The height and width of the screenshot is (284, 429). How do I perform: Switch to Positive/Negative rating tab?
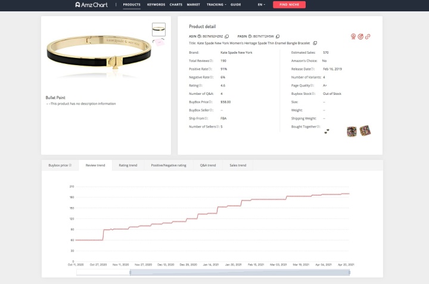[x=169, y=165]
